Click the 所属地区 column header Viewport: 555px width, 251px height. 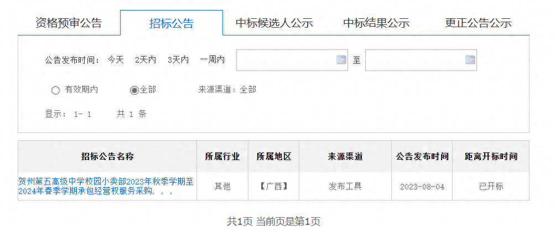pos(273,156)
